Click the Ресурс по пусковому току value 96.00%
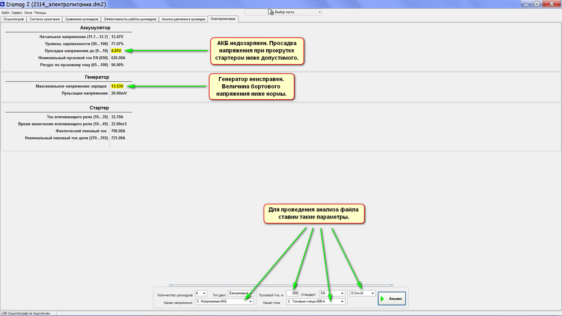This screenshot has width=562, height=316. 117,65
